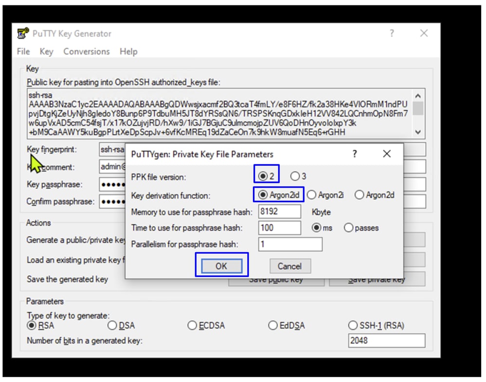This screenshot has height=382, width=486.
Task: Click the Confirm passphrase field
Action: 112,202
